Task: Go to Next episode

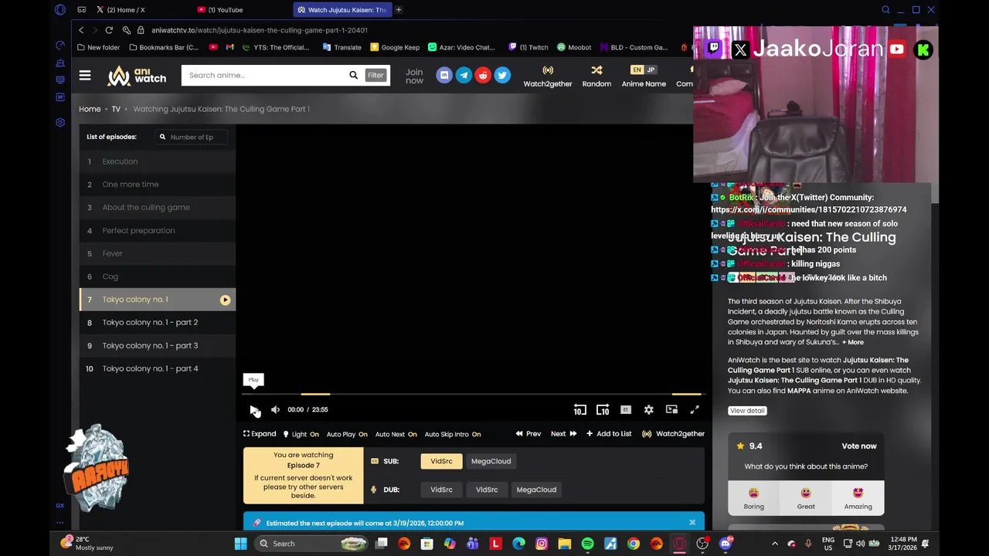Action: (563, 434)
